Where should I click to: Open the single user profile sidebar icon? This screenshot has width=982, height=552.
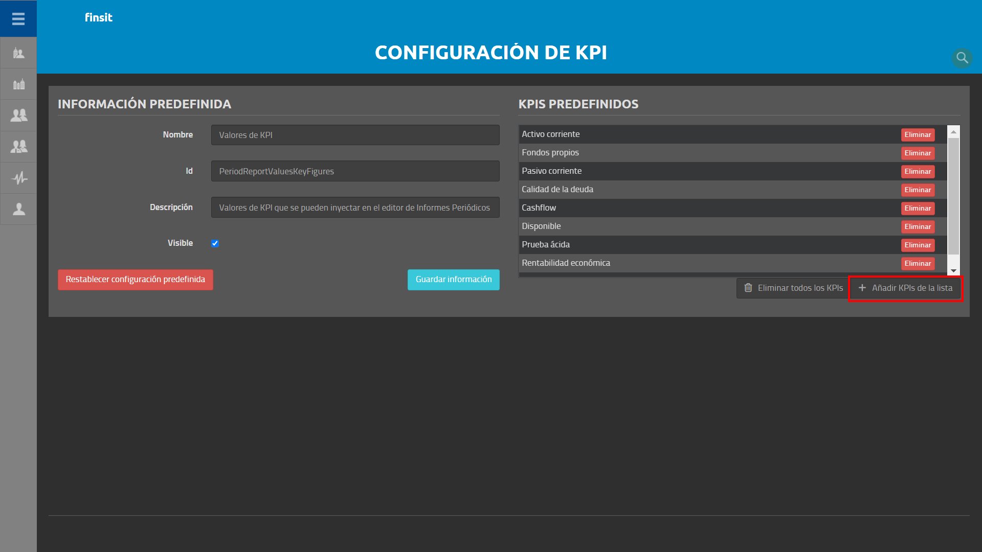pyautogui.click(x=18, y=209)
